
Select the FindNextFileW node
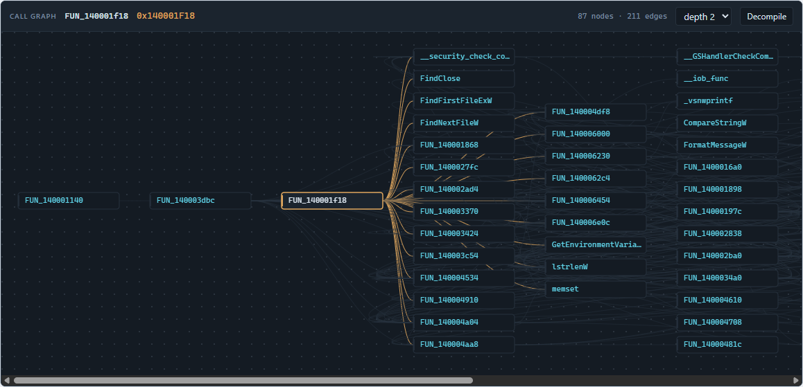[464, 123]
